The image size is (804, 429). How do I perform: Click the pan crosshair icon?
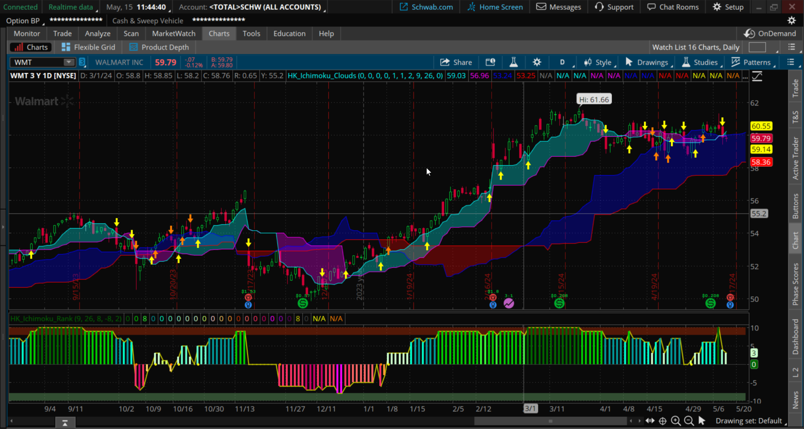(663, 421)
